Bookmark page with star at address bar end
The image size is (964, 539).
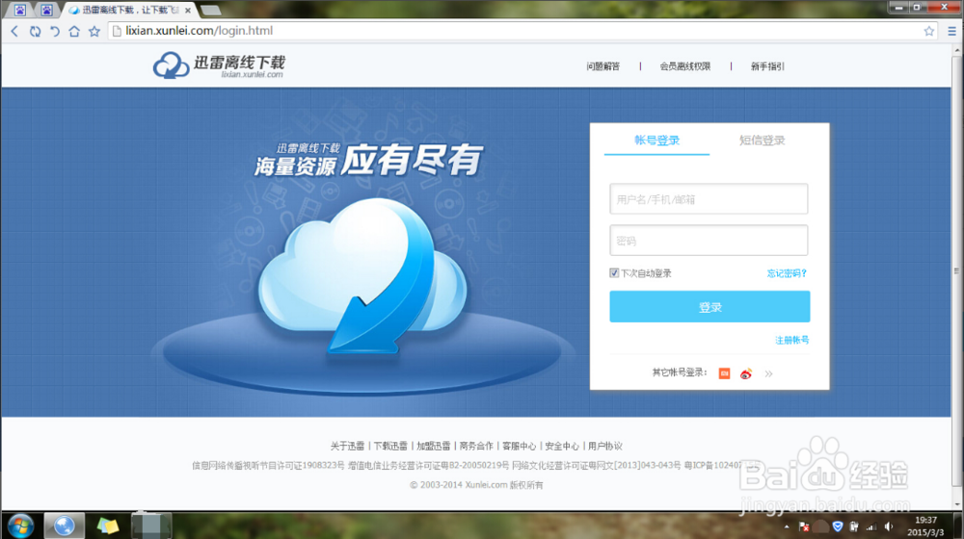coord(929,31)
